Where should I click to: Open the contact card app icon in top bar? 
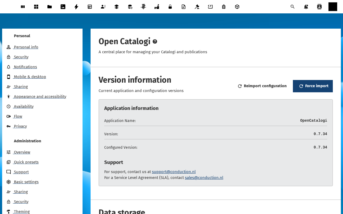point(103,7)
